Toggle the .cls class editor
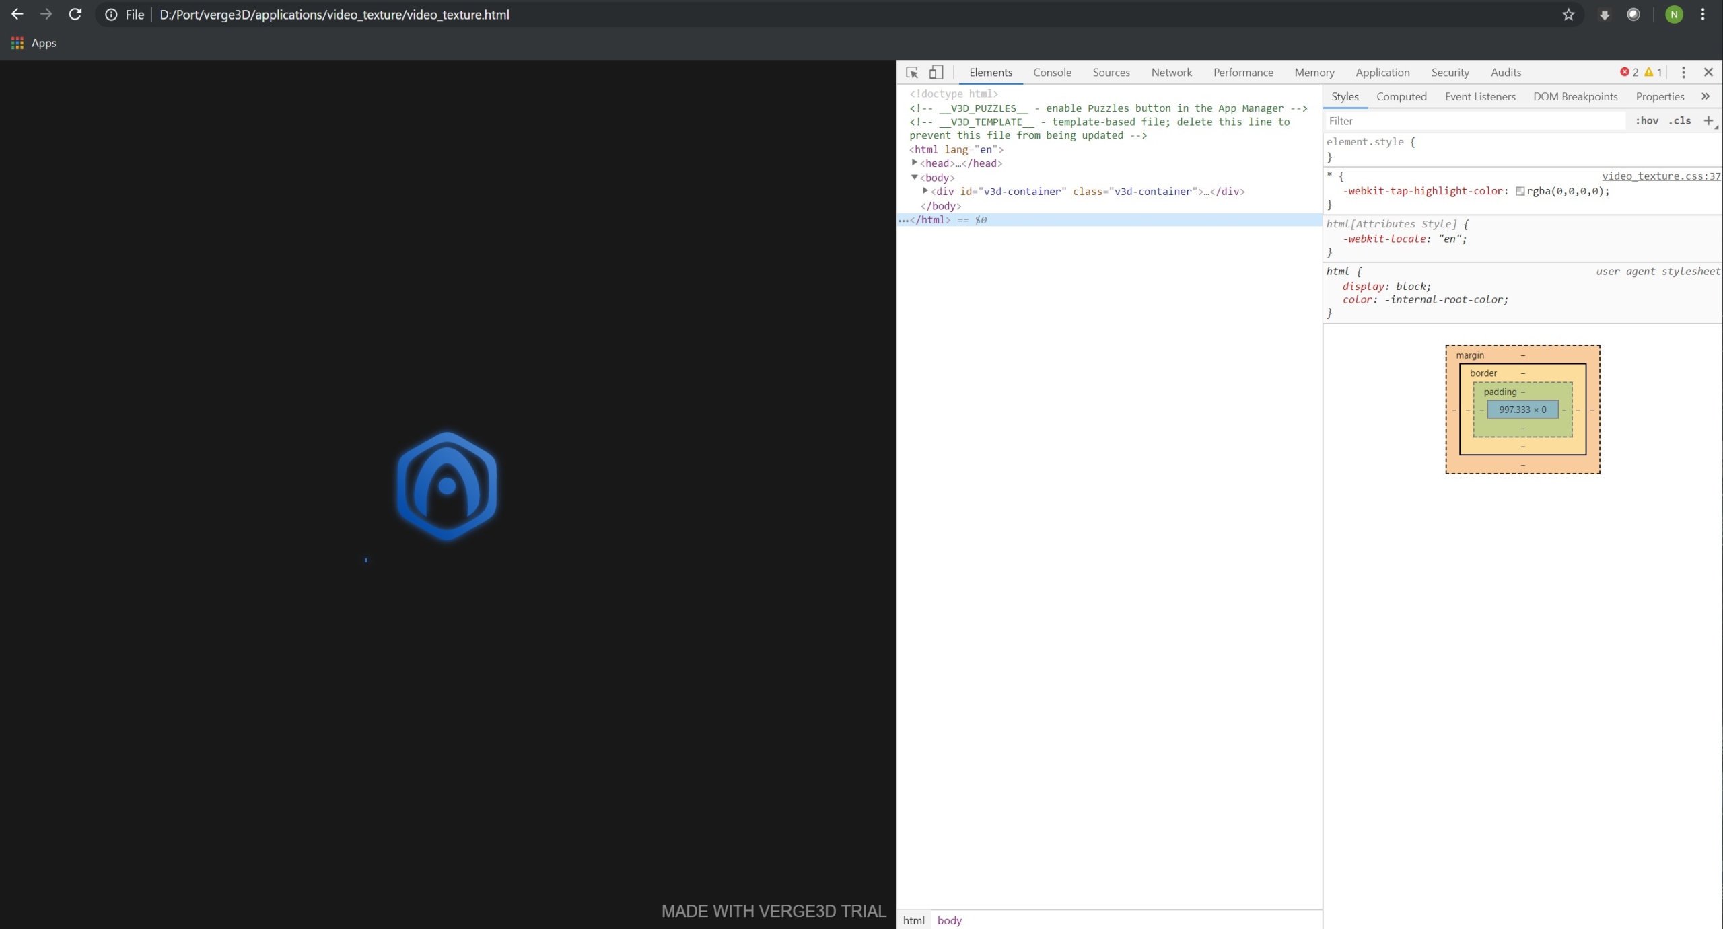Image resolution: width=1723 pixels, height=929 pixels. [1680, 121]
